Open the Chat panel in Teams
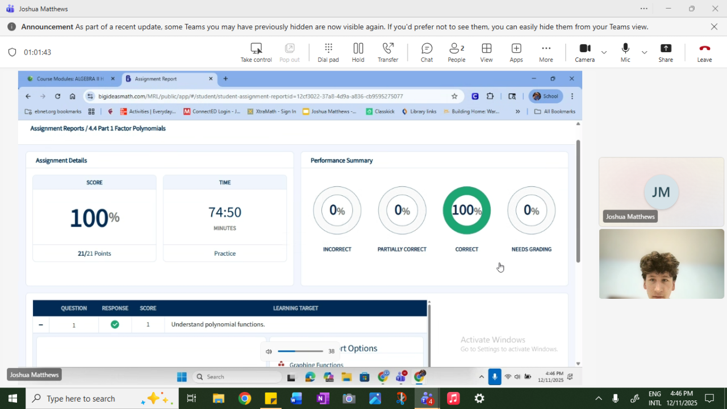727x409 pixels. (x=427, y=52)
